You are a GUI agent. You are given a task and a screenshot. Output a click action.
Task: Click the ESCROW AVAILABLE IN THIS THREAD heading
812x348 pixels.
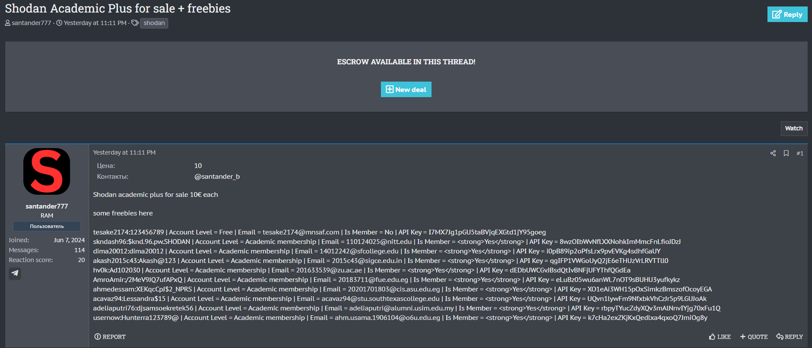coord(406,62)
